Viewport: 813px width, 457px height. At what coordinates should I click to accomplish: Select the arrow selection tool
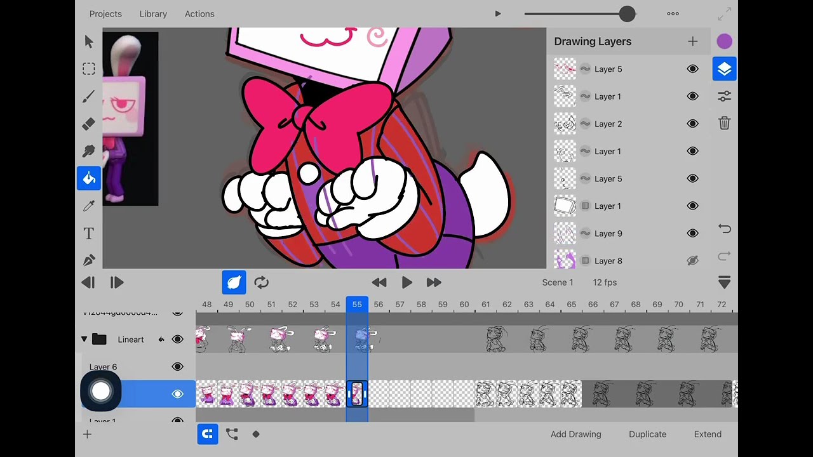88,42
